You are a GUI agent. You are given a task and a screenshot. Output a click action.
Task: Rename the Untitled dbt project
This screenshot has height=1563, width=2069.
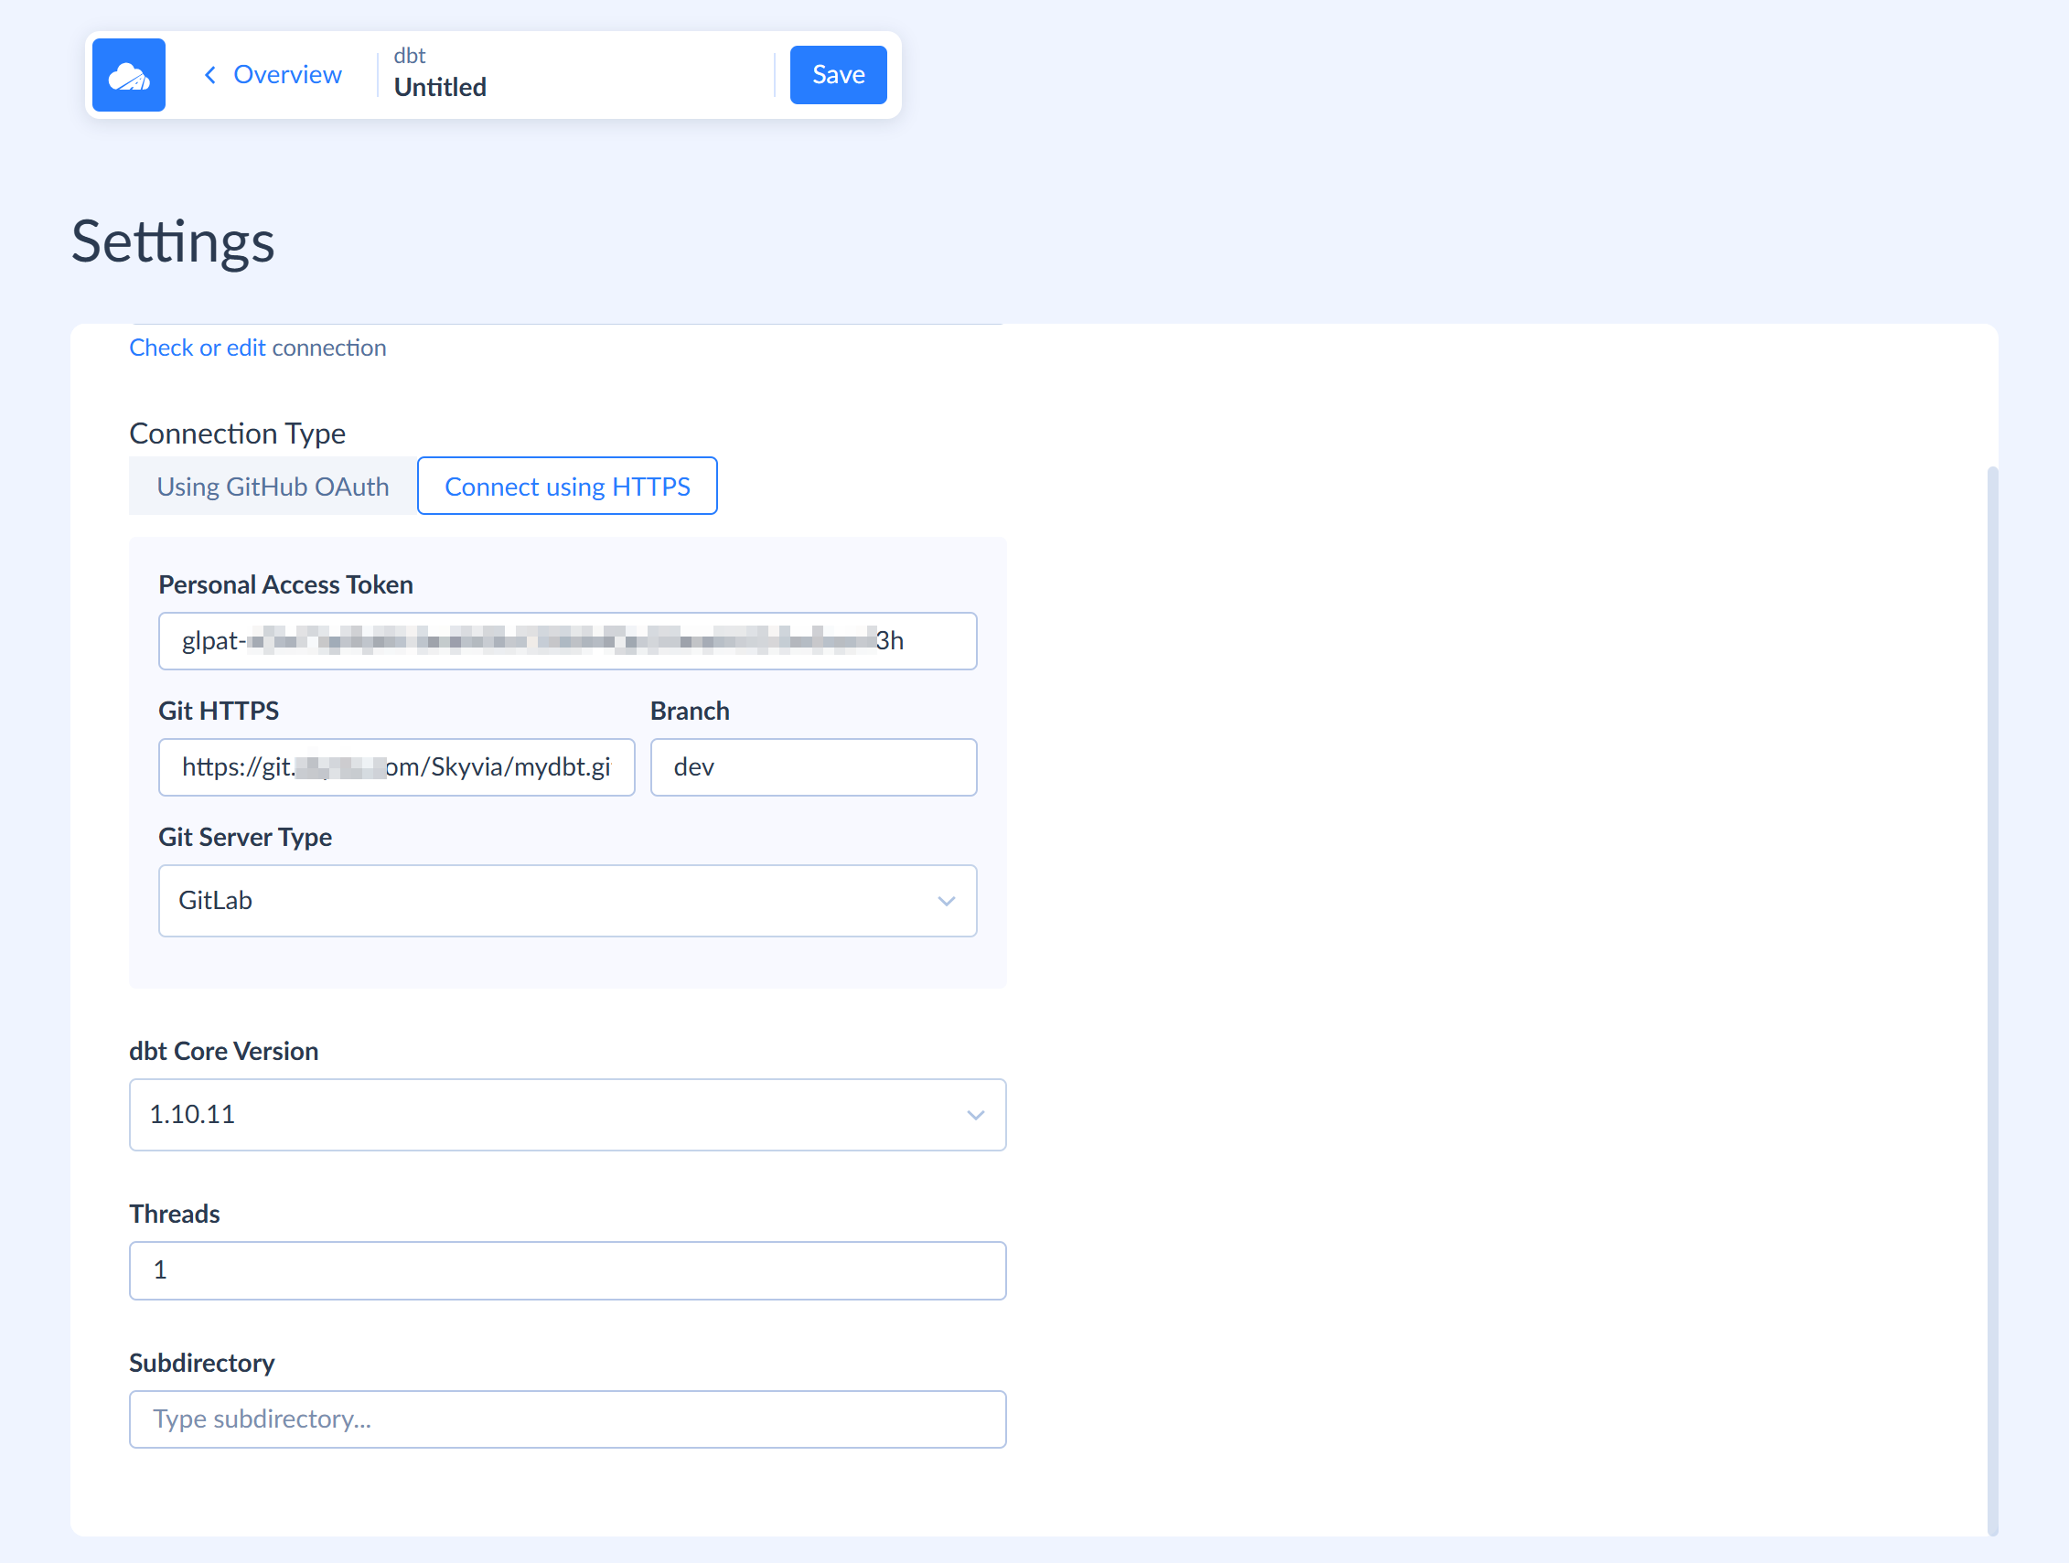(x=439, y=87)
